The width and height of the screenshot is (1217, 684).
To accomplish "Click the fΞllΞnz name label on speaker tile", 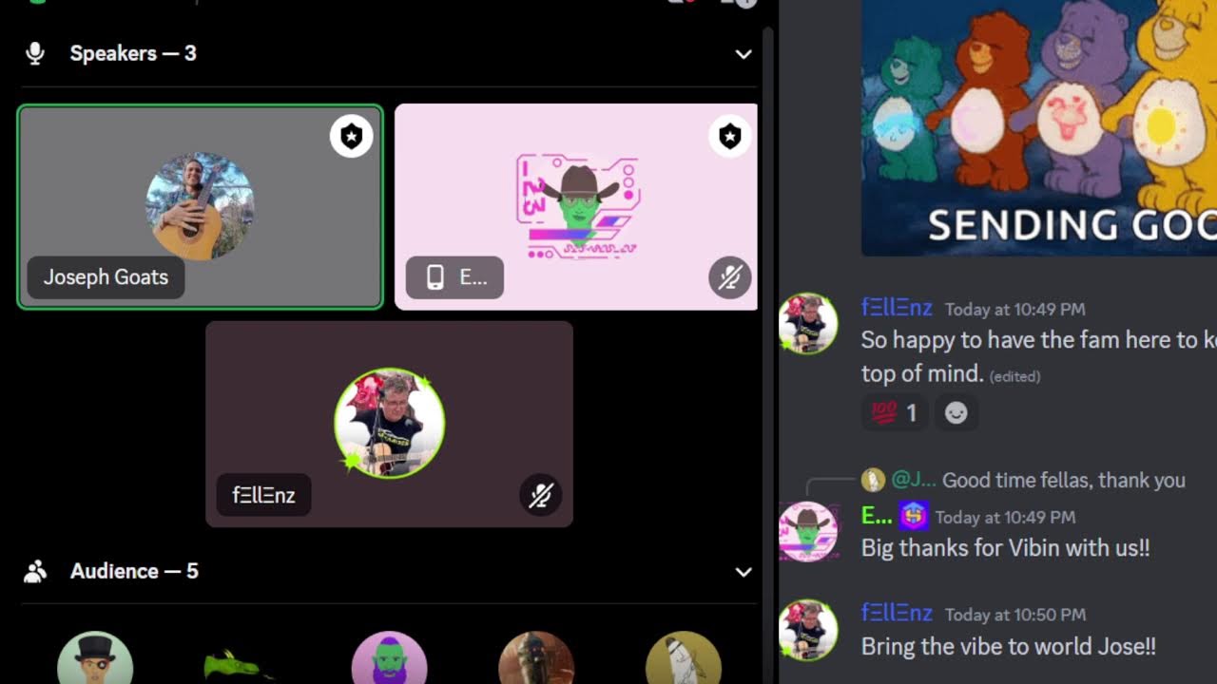I will 263,495.
